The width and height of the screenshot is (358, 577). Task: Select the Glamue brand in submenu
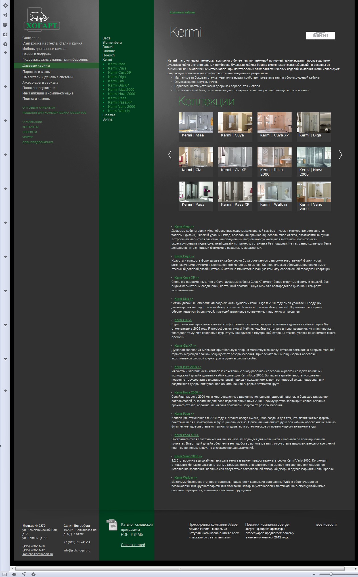[x=109, y=51]
